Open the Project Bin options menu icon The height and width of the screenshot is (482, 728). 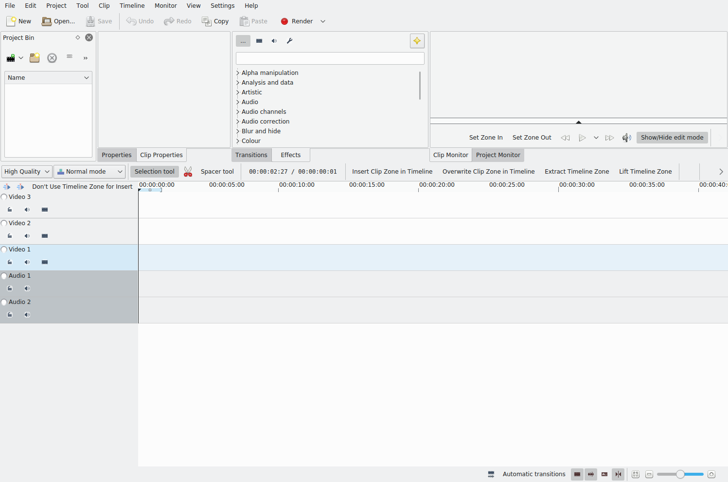(70, 56)
